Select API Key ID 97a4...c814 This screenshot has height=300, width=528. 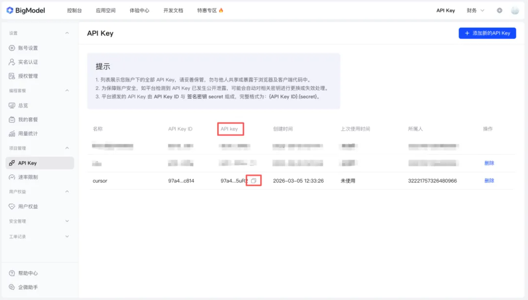[x=181, y=181]
